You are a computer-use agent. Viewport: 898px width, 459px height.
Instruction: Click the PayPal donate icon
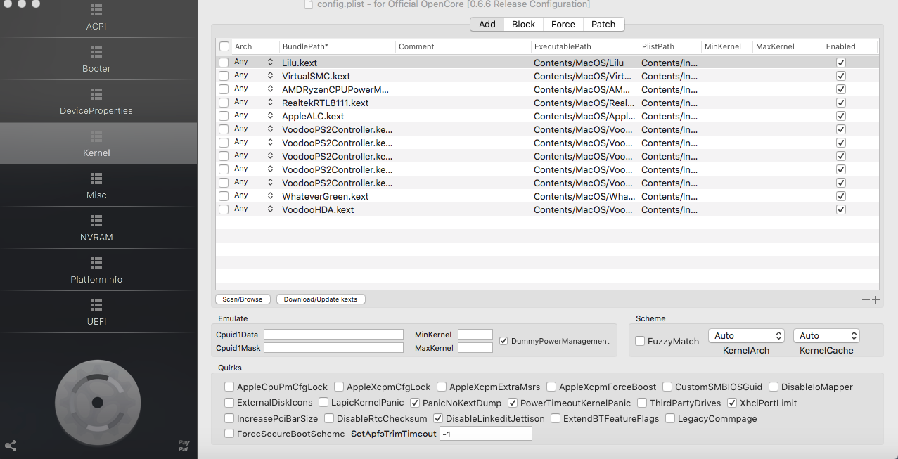(x=184, y=446)
